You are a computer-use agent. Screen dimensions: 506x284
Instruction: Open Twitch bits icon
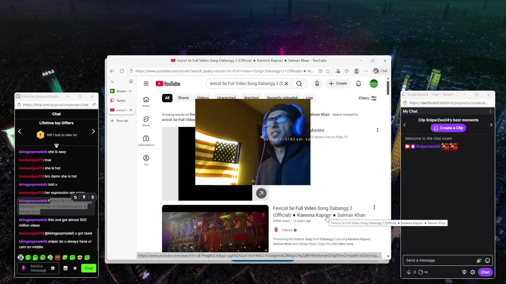409,272
